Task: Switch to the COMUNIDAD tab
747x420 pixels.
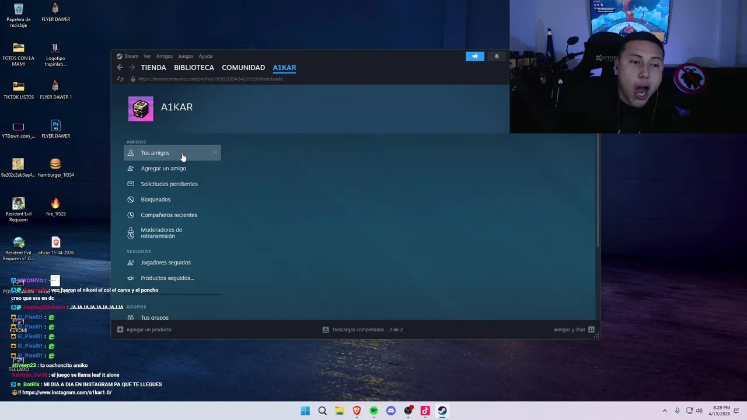Action: pyautogui.click(x=243, y=68)
